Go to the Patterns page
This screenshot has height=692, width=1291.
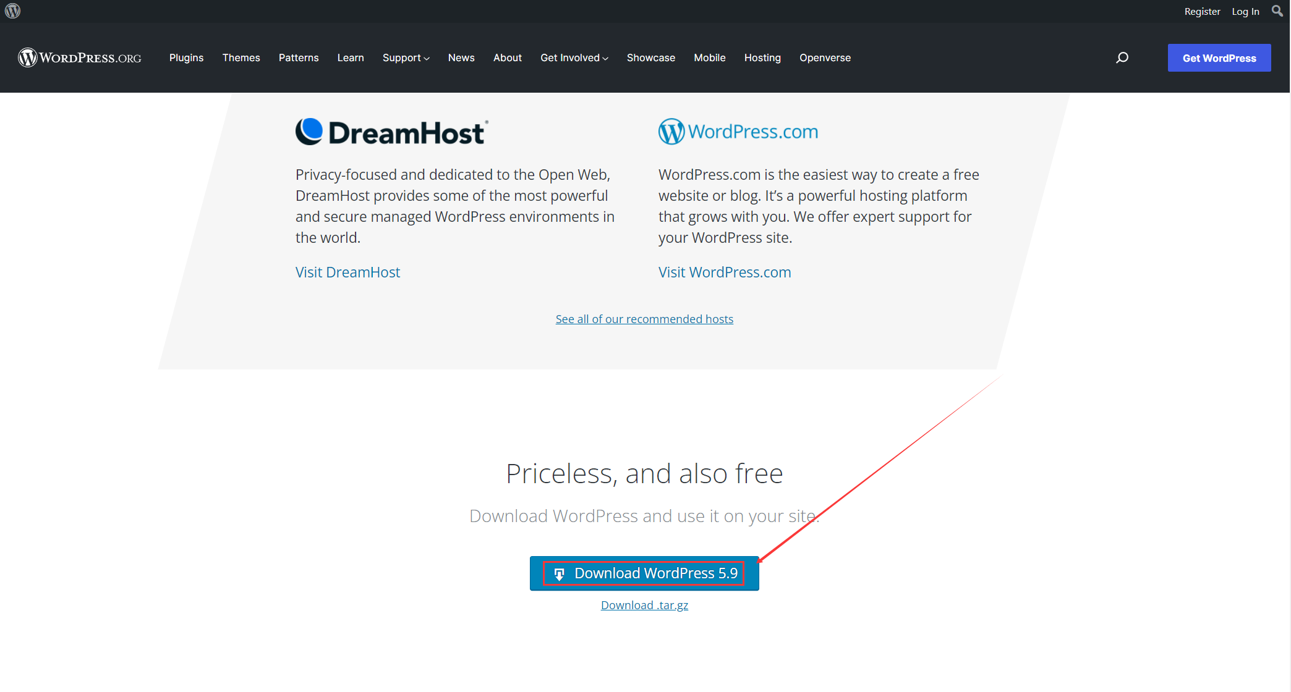(299, 57)
